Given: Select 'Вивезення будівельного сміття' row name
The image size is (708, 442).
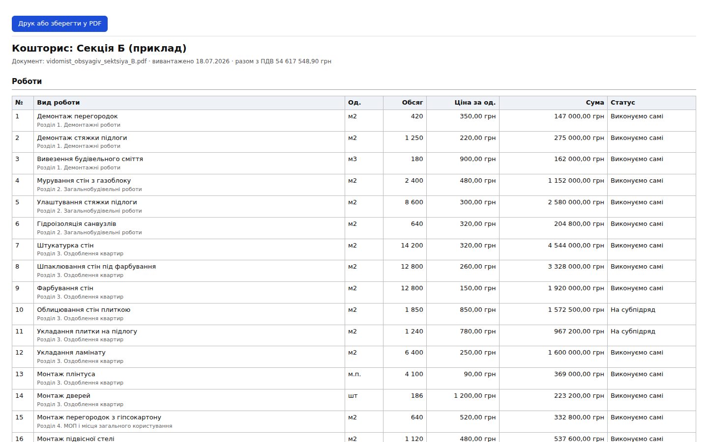Looking at the screenshot, I should 90,159.
